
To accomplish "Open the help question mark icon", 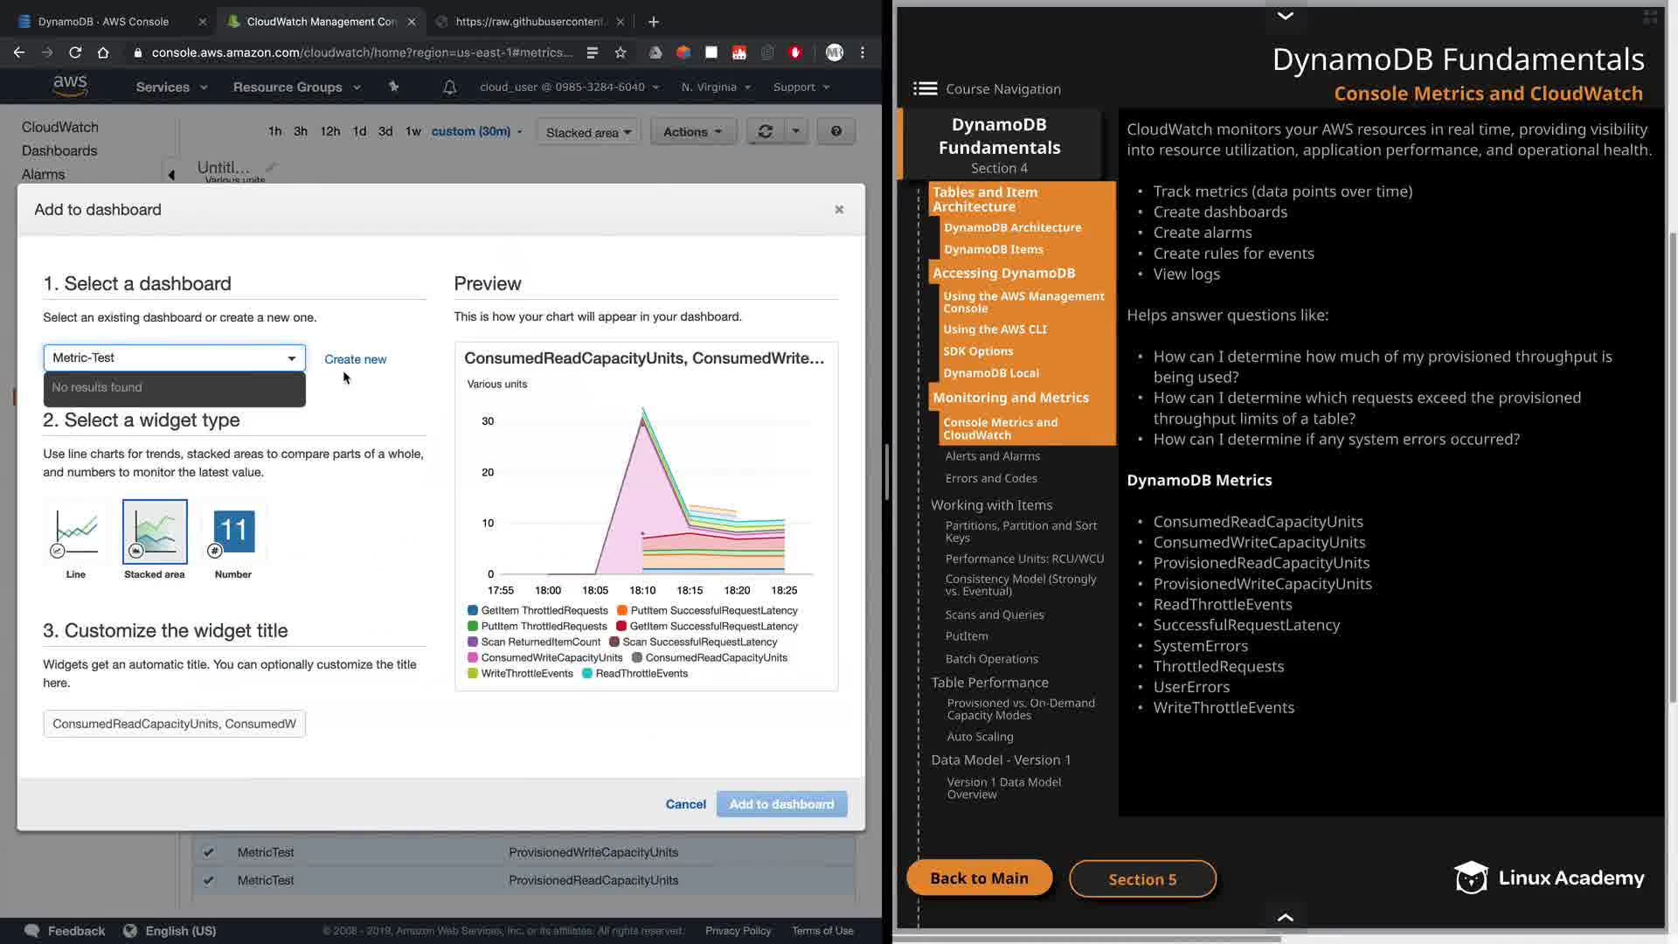I will (x=836, y=132).
